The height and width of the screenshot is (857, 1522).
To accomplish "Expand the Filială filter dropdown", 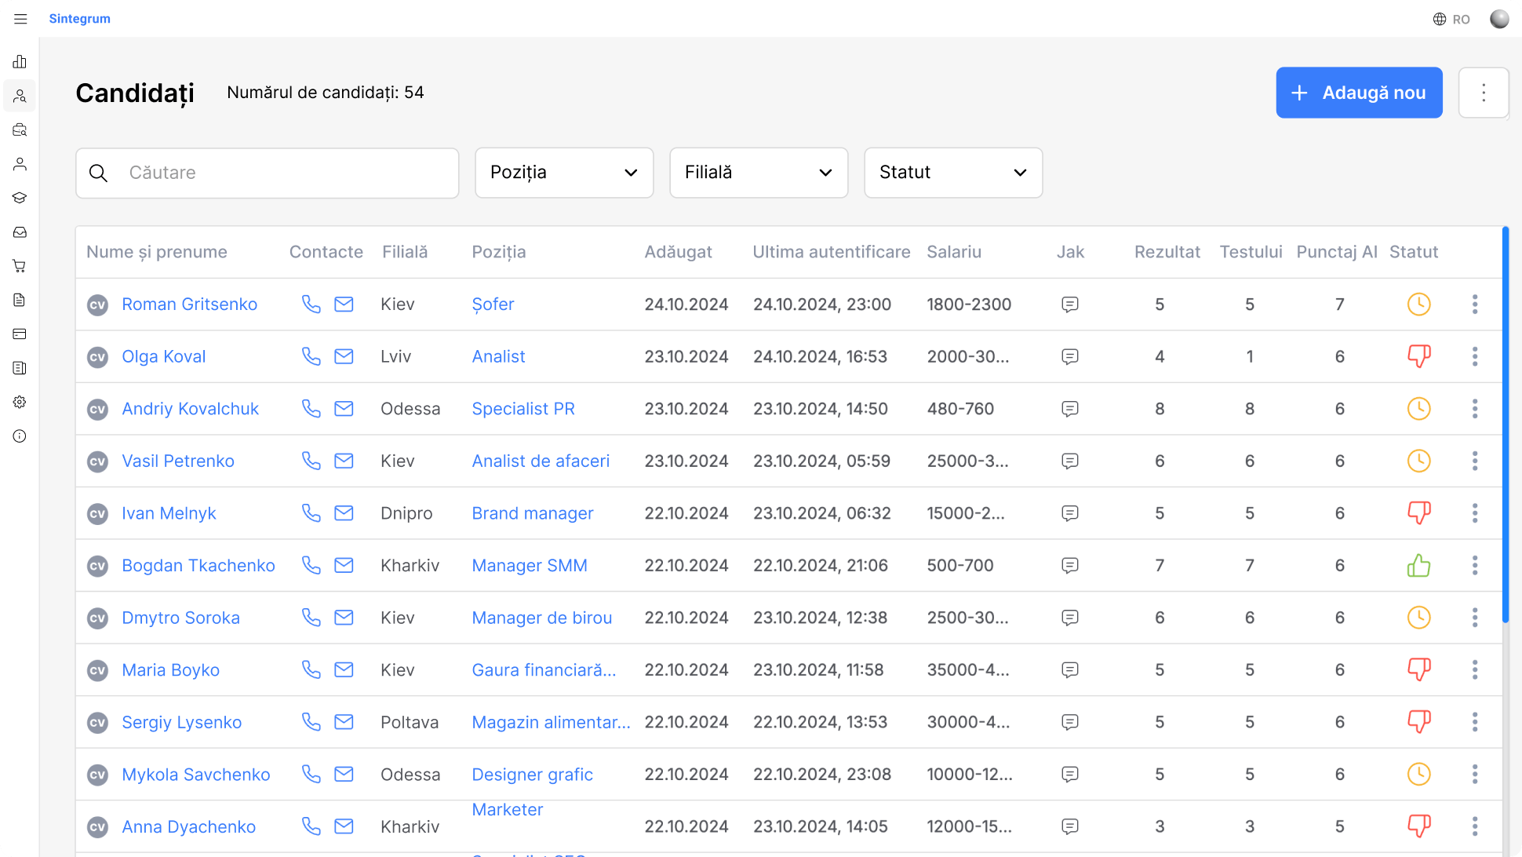I will (758, 173).
